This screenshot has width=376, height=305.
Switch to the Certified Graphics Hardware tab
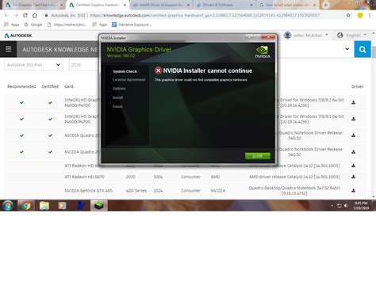[98, 5]
